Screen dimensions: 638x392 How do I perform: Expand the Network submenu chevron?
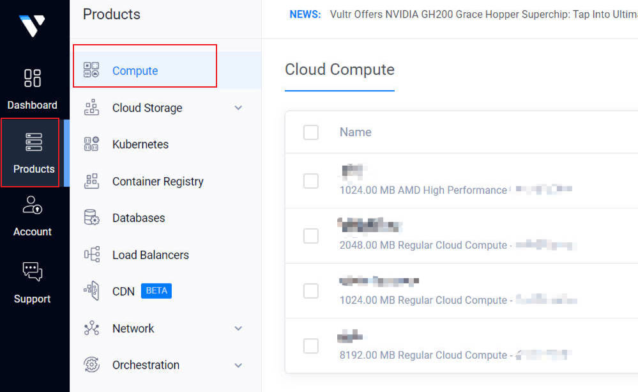coord(238,329)
